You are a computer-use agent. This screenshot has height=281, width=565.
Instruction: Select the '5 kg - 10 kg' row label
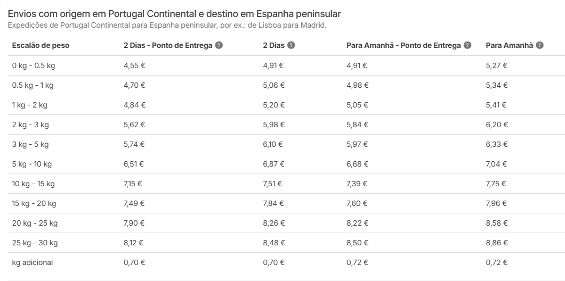tap(32, 164)
